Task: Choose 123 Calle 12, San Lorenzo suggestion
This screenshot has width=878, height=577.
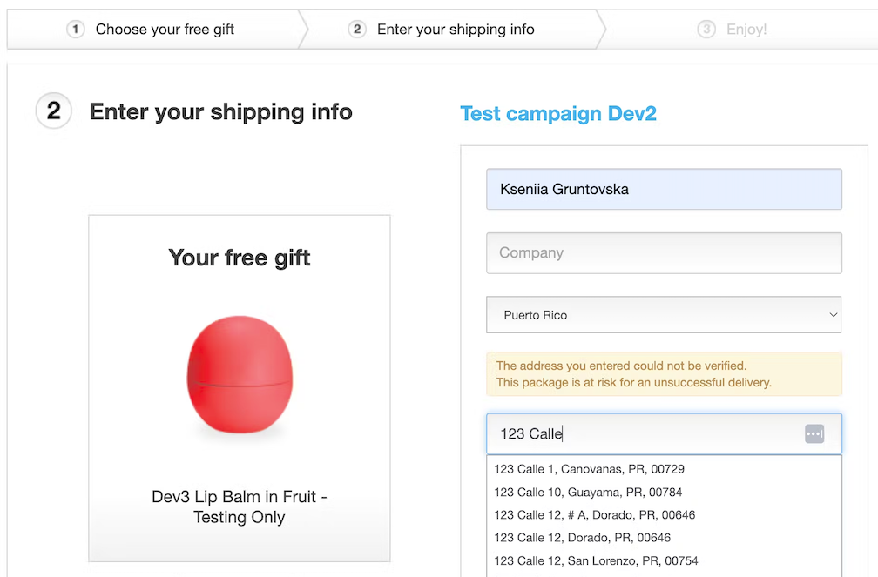Action: 596,560
